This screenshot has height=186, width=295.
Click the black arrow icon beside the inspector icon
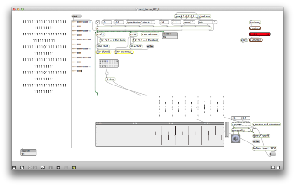click(59, 168)
